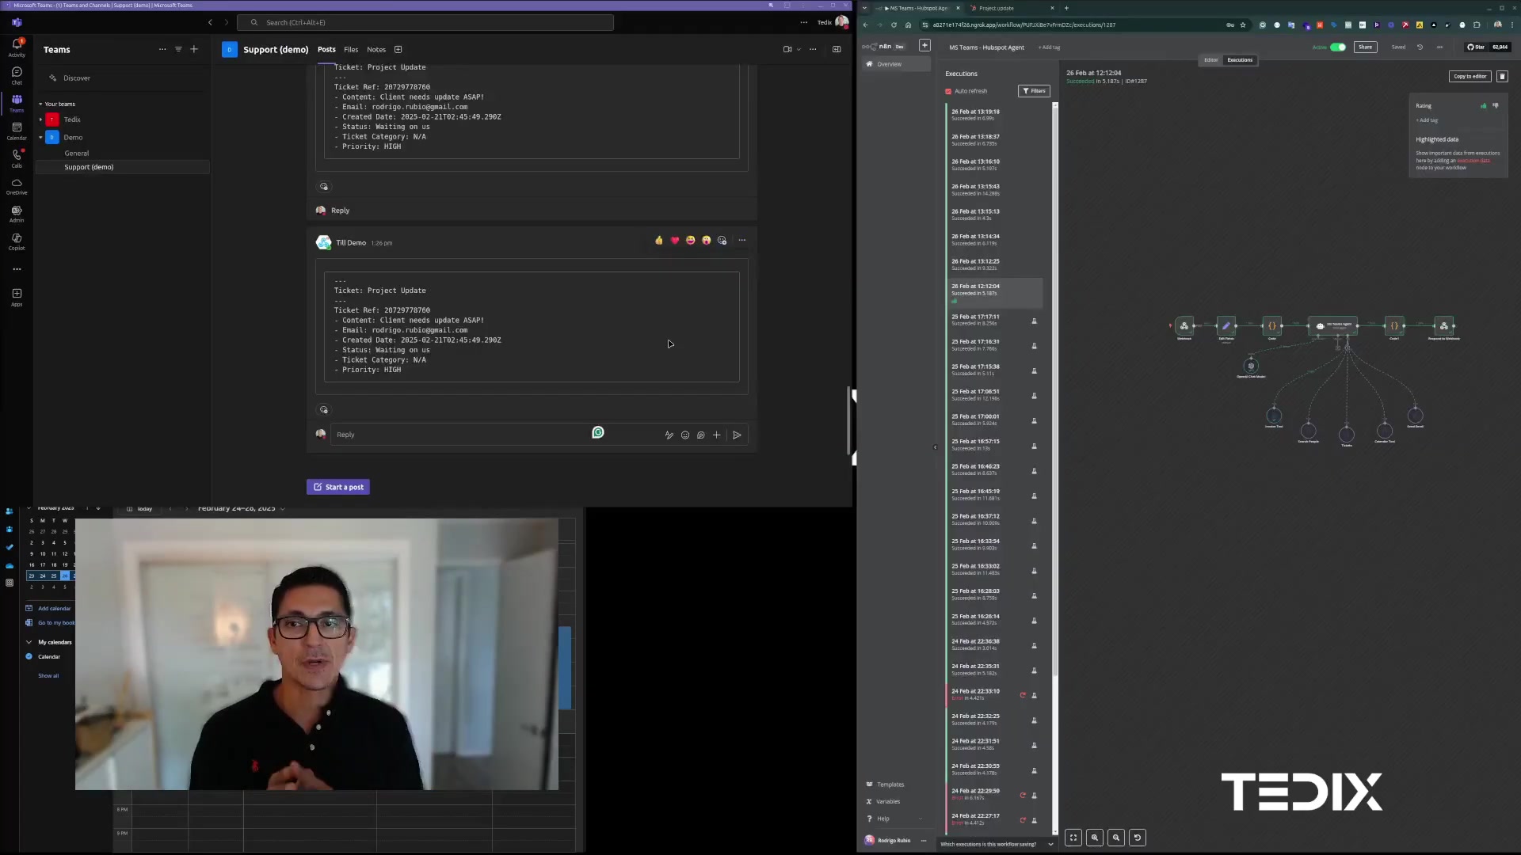The image size is (1521, 855).
Task: Start a video meeting in the channel
Action: pos(787,49)
